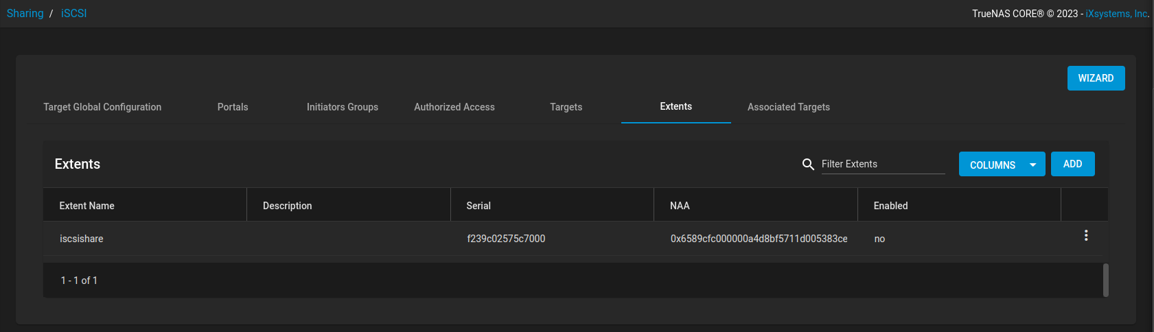
Task: Open the Targets tab
Action: tap(566, 107)
